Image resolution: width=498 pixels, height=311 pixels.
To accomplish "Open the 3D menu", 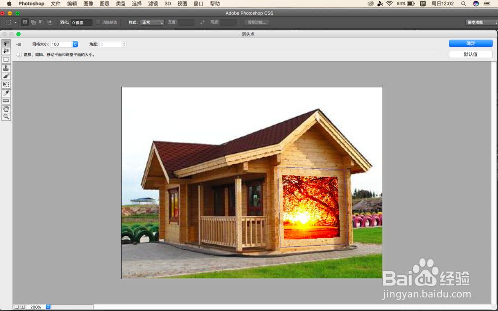I will tap(168, 4).
